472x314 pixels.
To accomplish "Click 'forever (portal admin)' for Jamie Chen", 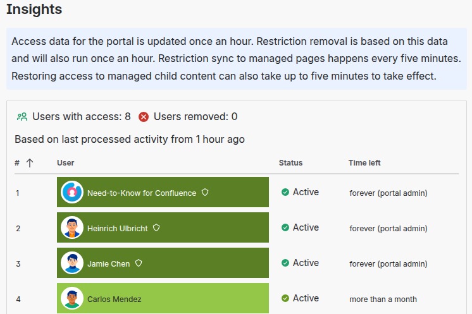I will [388, 264].
